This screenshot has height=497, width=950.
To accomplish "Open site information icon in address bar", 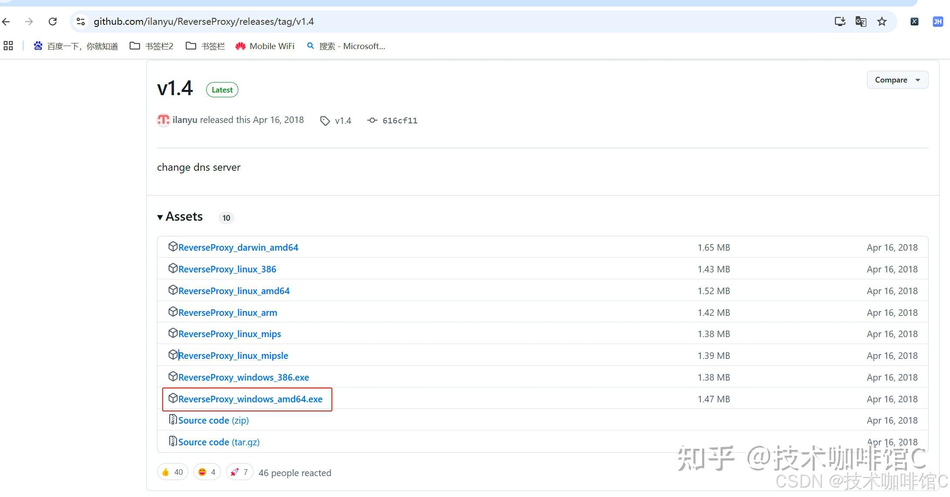I will pos(80,21).
